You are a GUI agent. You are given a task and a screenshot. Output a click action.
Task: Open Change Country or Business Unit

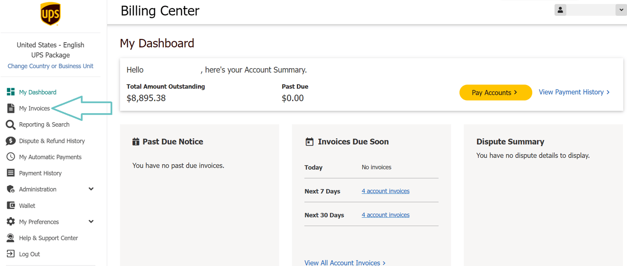click(x=50, y=65)
